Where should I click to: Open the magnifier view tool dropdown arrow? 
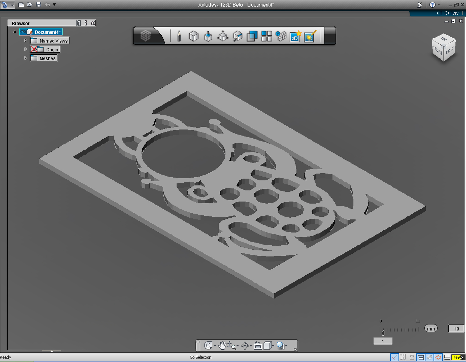286,346
